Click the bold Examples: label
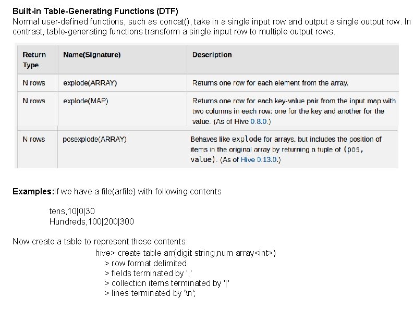The width and height of the screenshot is (414, 310). 33,191
